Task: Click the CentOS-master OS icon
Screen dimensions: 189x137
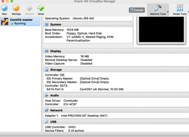Action: pos(5,21)
